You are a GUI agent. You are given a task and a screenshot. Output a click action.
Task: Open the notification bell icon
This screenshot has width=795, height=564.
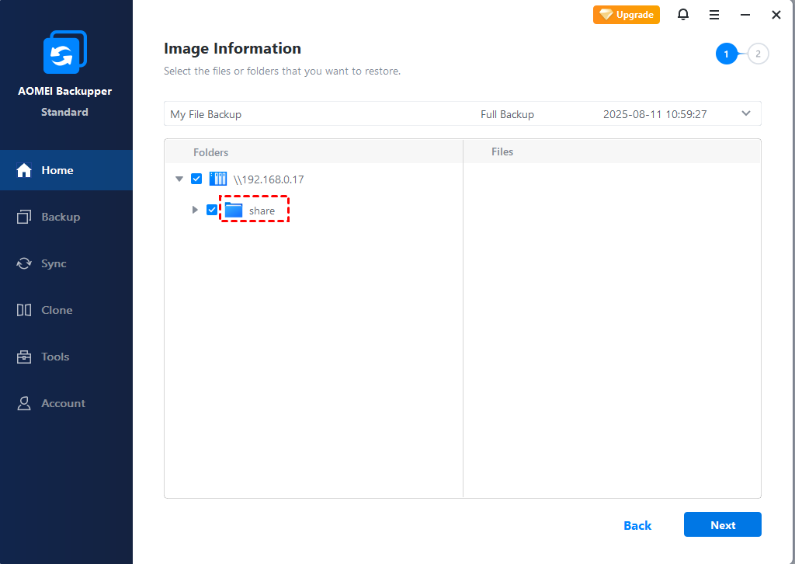[683, 15]
